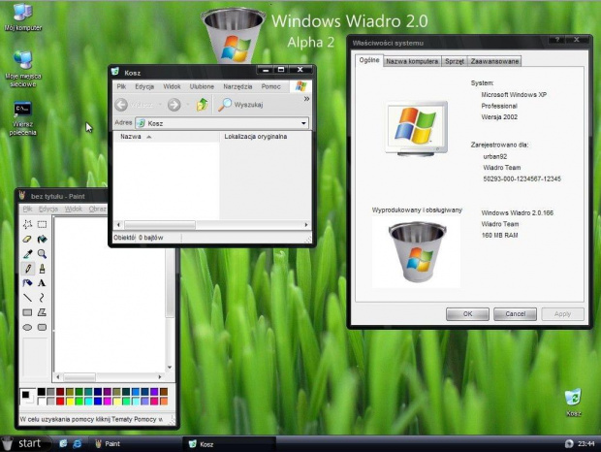Pick the yellow color swatch in Paint
Image resolution: width=601 pixels, height=452 pixels.
(x=70, y=401)
